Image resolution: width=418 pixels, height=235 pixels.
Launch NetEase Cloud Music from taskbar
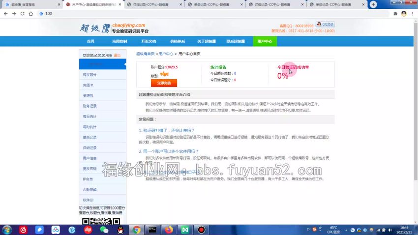[x=23, y=230]
